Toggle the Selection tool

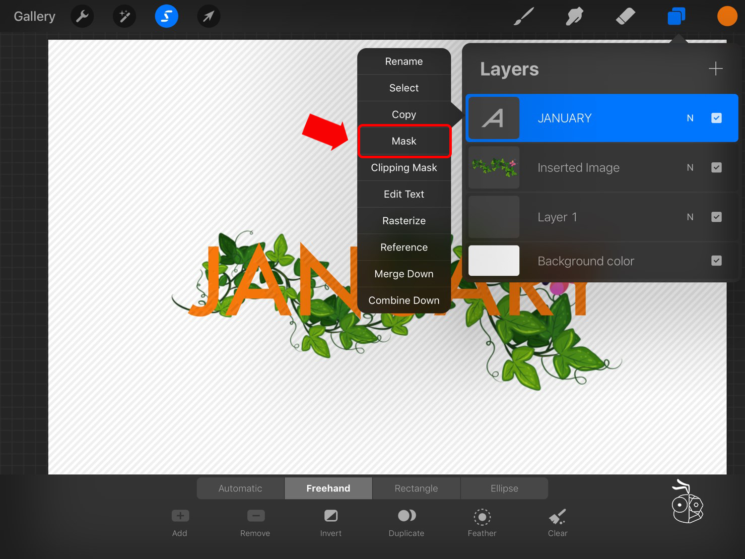click(x=166, y=17)
